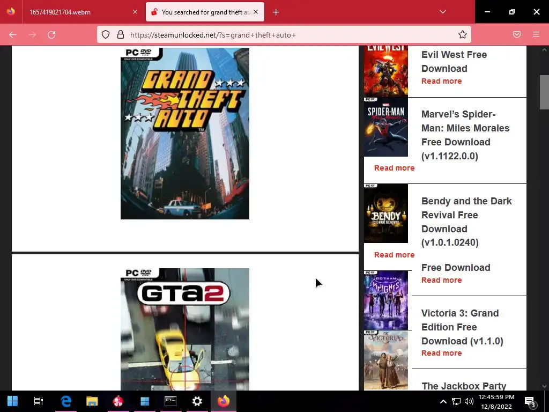
Task: Click the page vertical scrollbar thumb
Action: pyautogui.click(x=544, y=92)
